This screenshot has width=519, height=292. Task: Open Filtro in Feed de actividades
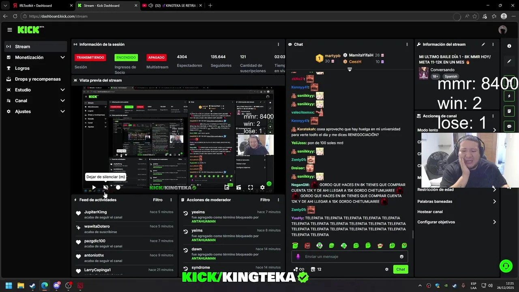coord(158,200)
